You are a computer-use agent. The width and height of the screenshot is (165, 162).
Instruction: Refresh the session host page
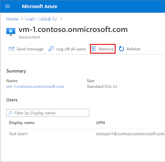click(x=133, y=49)
